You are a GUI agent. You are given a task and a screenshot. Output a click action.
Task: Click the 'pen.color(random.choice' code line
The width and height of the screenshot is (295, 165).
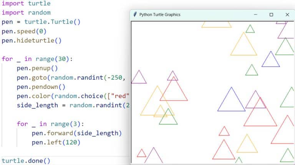[73, 96]
